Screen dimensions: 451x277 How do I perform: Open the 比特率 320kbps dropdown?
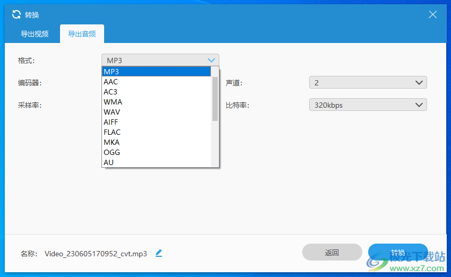[368, 105]
